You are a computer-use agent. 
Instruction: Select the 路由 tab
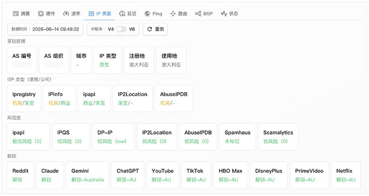(179, 14)
